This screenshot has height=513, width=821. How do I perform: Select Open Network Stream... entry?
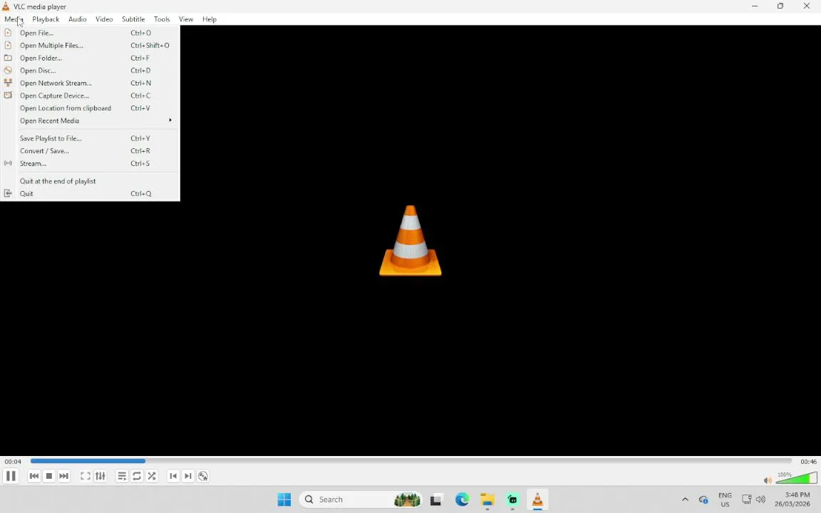(x=90, y=83)
